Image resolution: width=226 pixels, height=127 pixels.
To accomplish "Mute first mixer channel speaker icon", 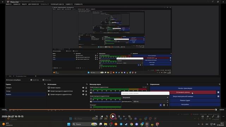I will [91, 93].
